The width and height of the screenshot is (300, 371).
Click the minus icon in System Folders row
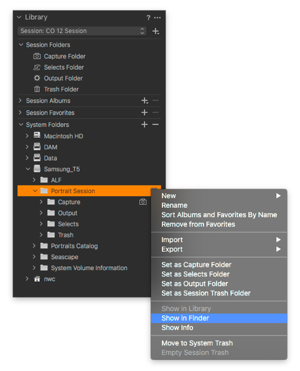(156, 124)
